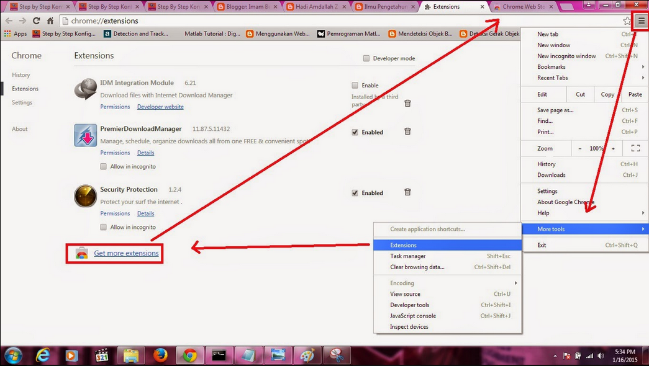Click the IDM Integration Module icon
Image resolution: width=649 pixels, height=366 pixels.
click(85, 89)
